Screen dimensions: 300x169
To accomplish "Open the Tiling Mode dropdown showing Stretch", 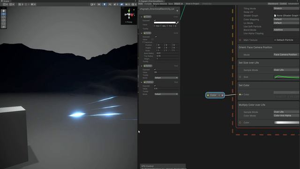I will tap(286, 8).
